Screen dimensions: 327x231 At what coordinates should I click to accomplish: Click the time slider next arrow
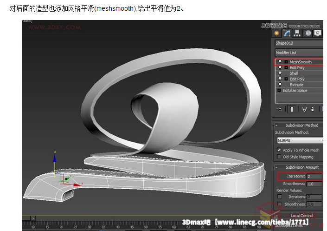pyautogui.click(x=33, y=218)
